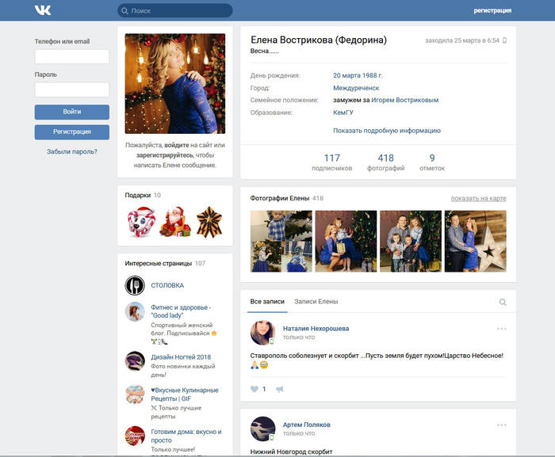Screen dimensions: 555x457
Task: Open the только что timestamp on Наталия's post
Action: click(299, 337)
